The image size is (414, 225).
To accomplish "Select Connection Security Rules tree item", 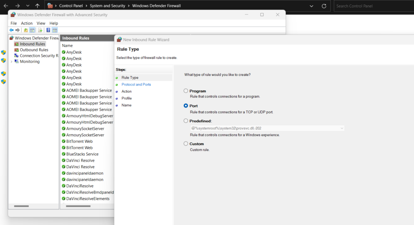I will [39, 56].
